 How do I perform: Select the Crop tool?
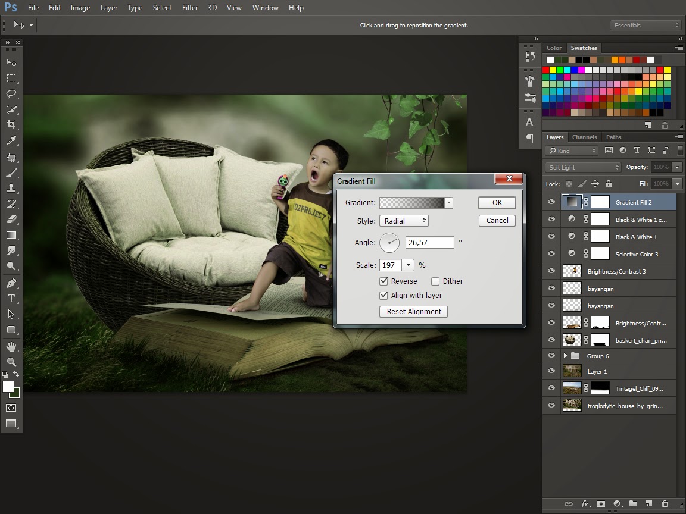pyautogui.click(x=11, y=125)
